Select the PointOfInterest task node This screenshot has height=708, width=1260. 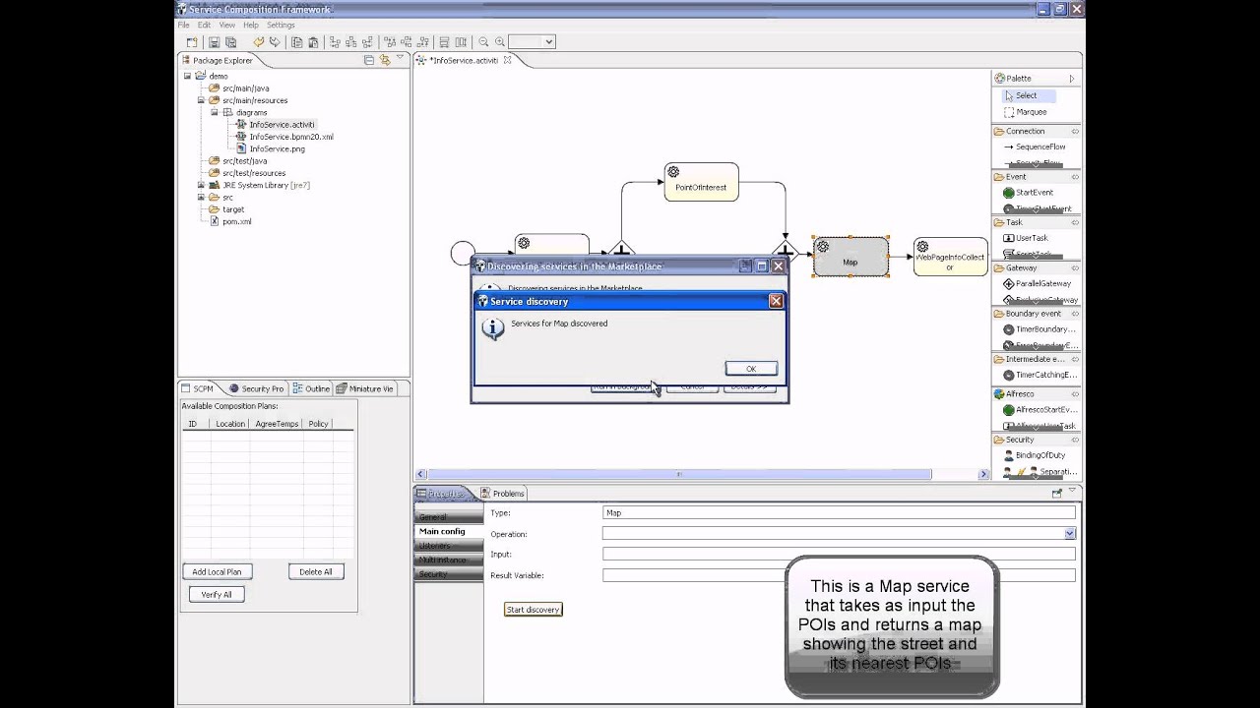point(701,182)
